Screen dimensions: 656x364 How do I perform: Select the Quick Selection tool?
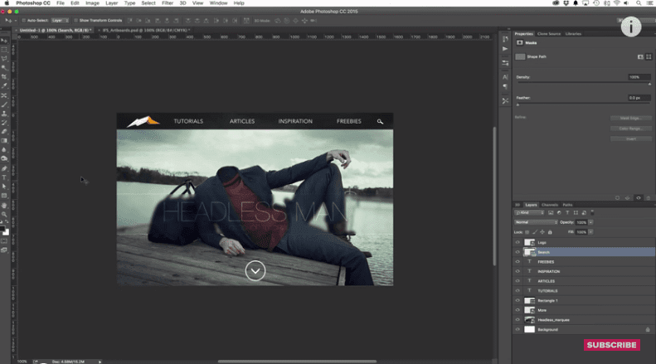pyautogui.click(x=4, y=68)
